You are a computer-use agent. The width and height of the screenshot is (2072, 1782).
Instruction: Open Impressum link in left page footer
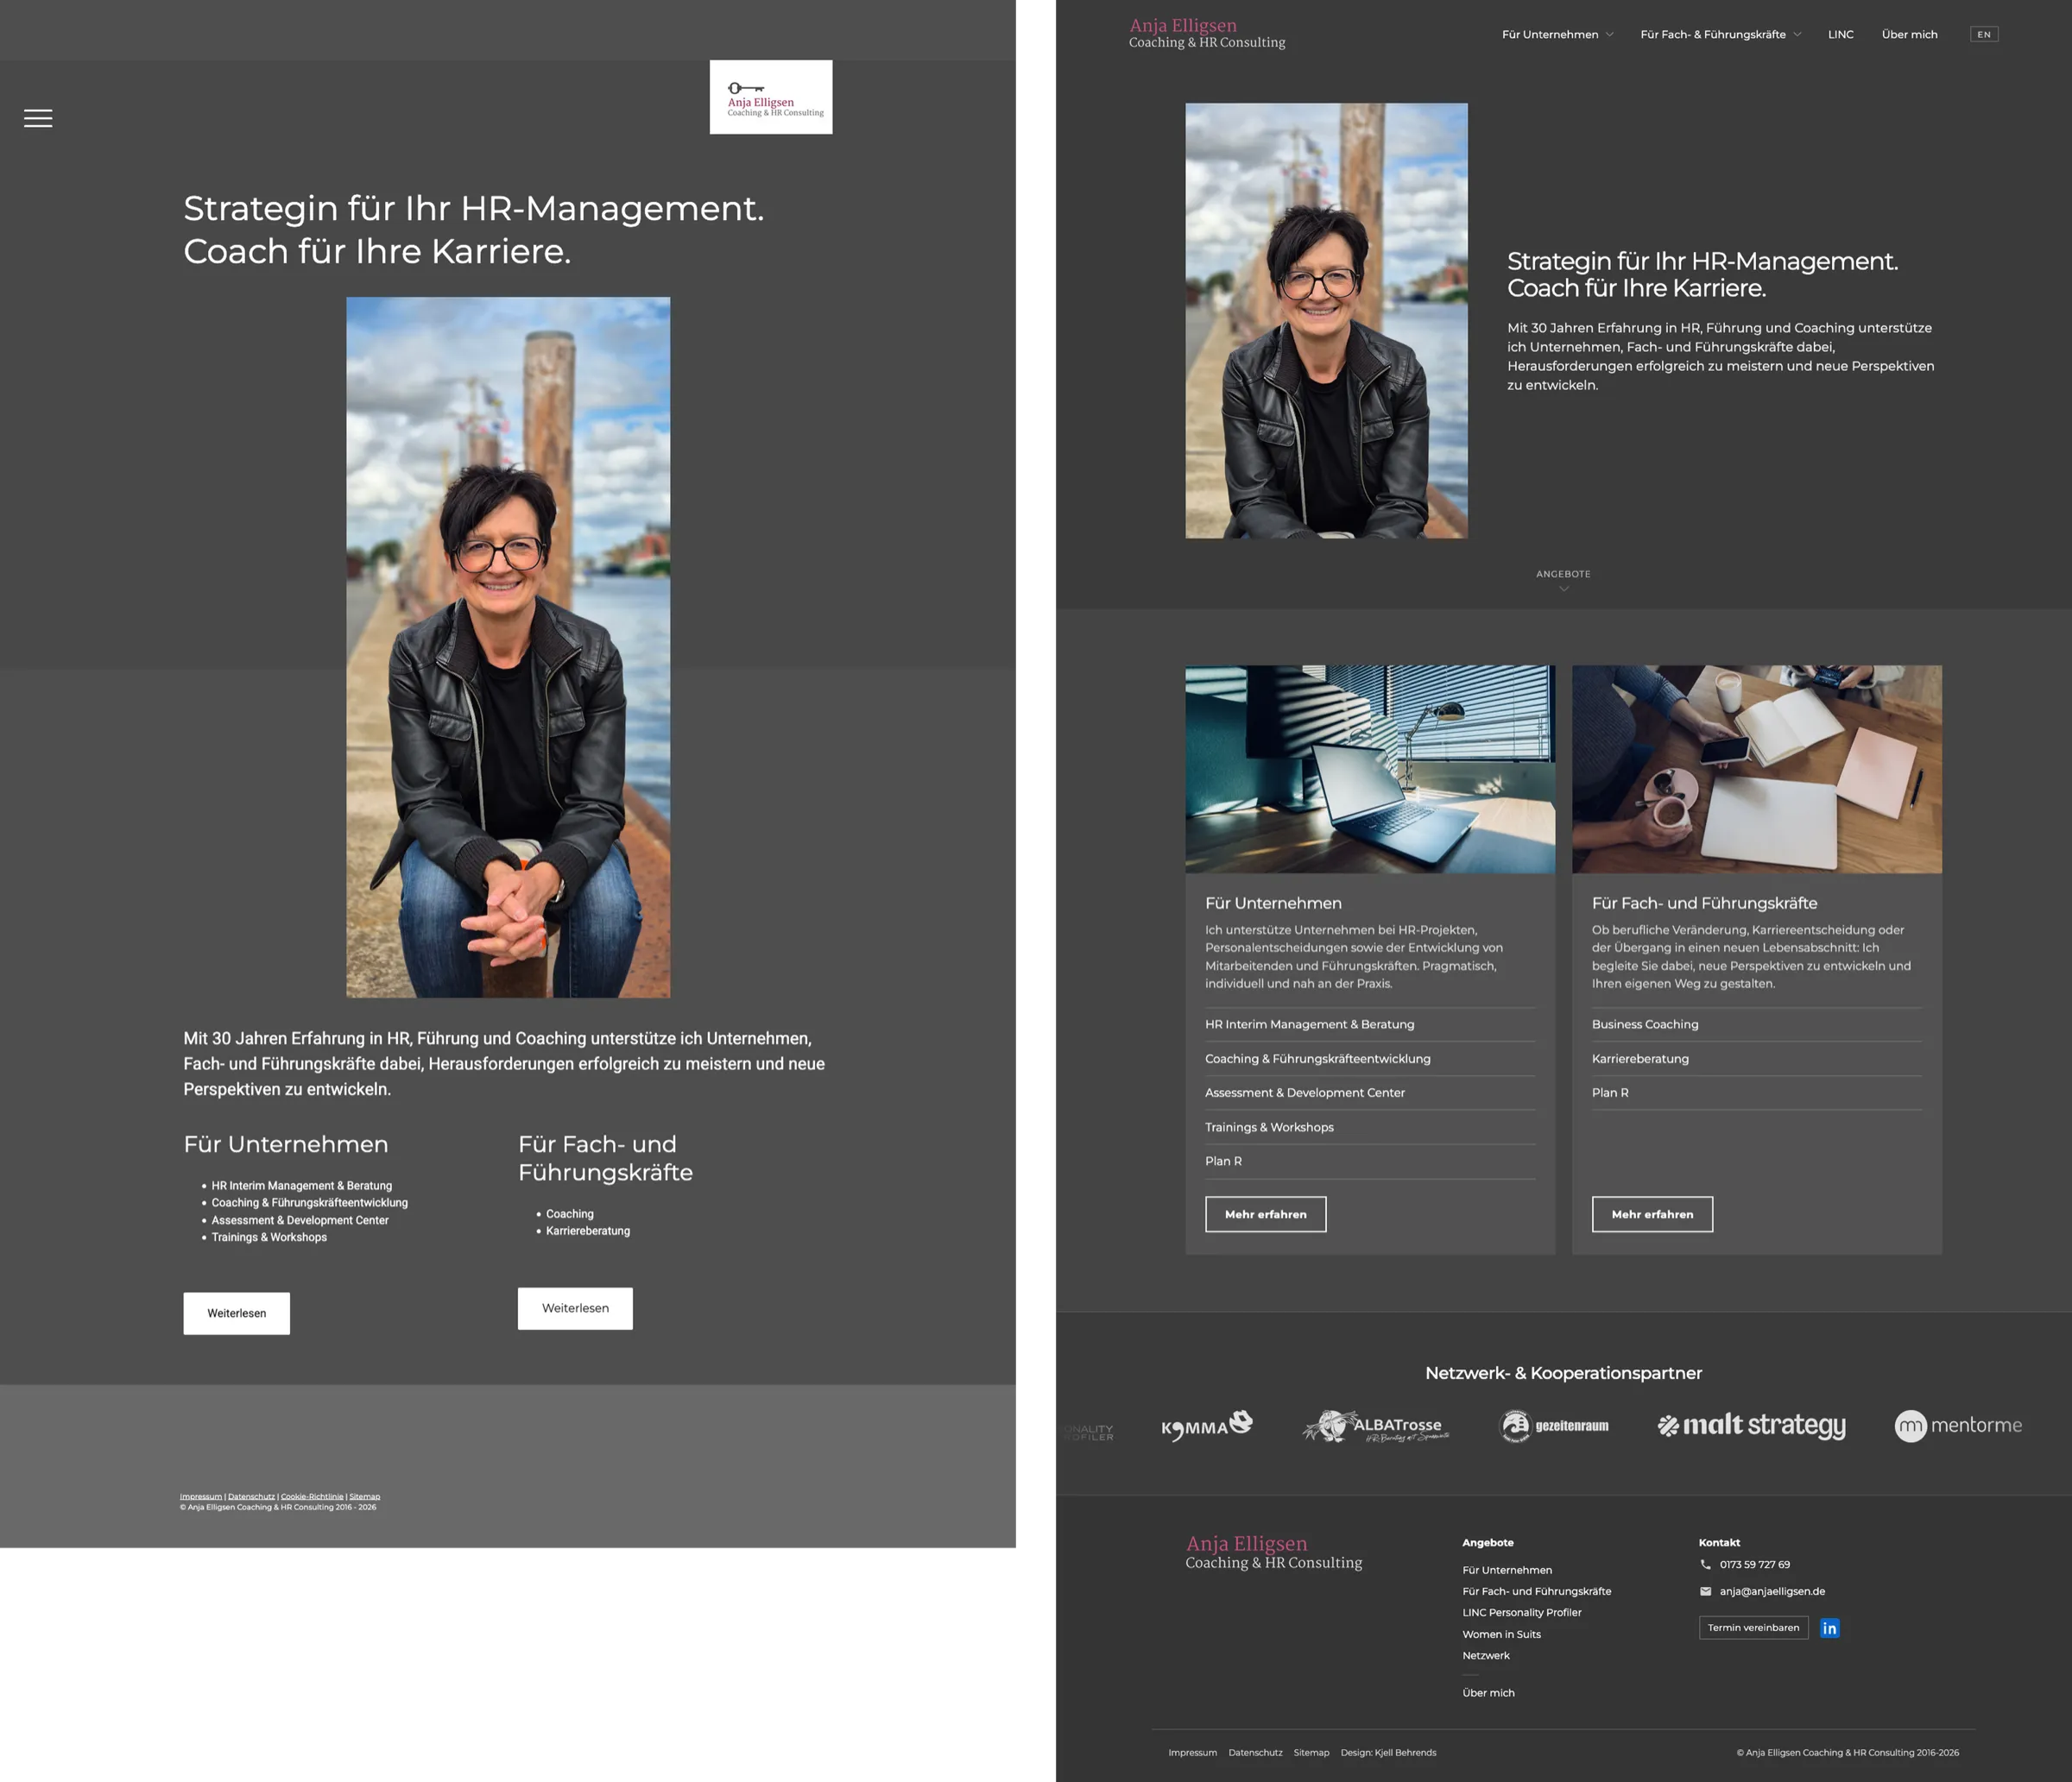(x=201, y=1496)
